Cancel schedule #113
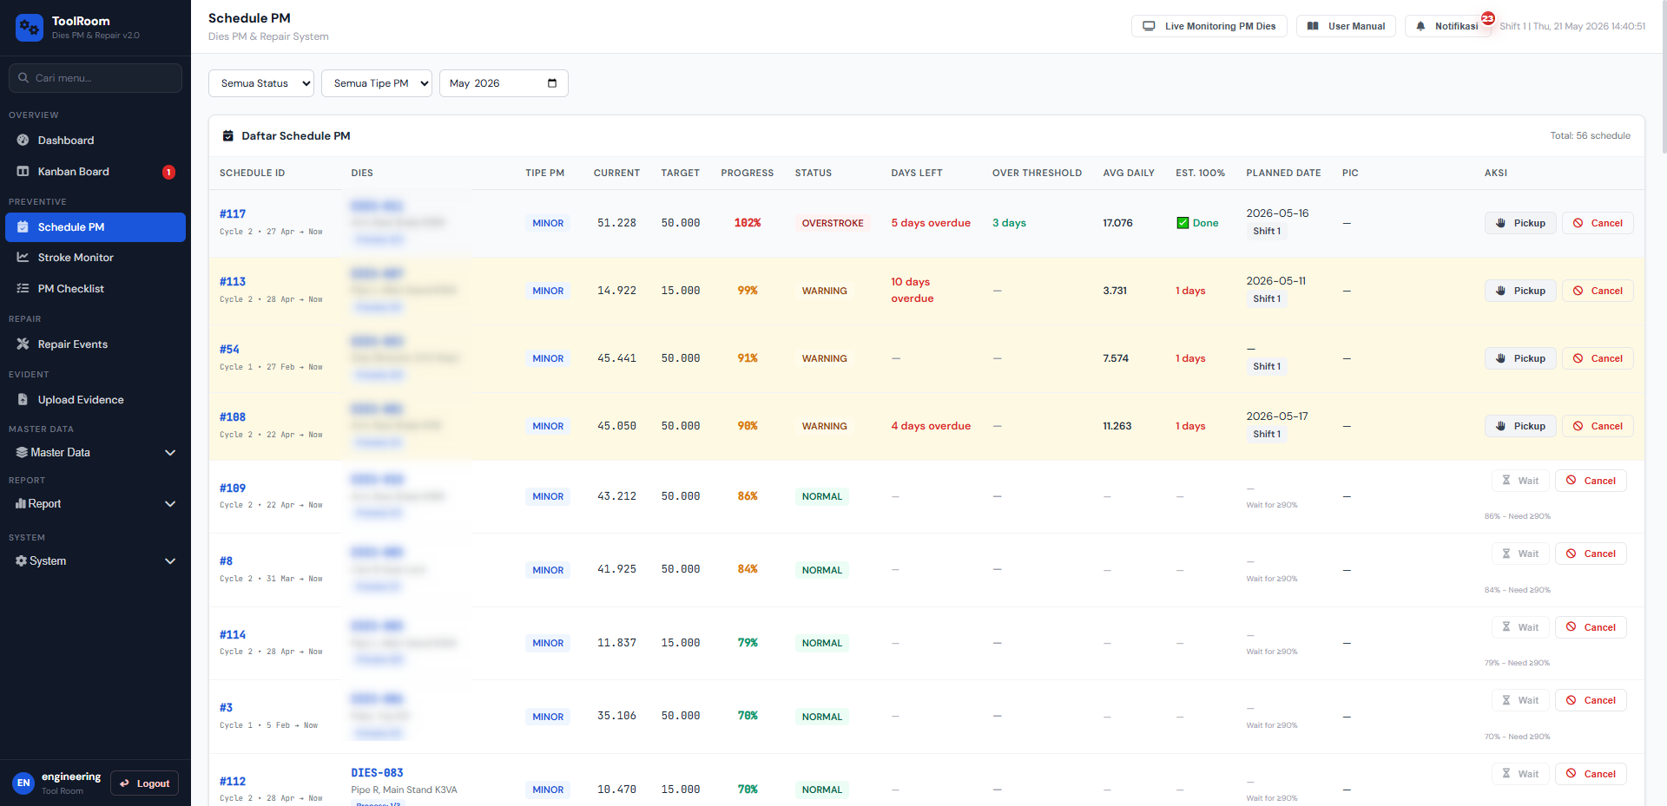 click(1598, 291)
